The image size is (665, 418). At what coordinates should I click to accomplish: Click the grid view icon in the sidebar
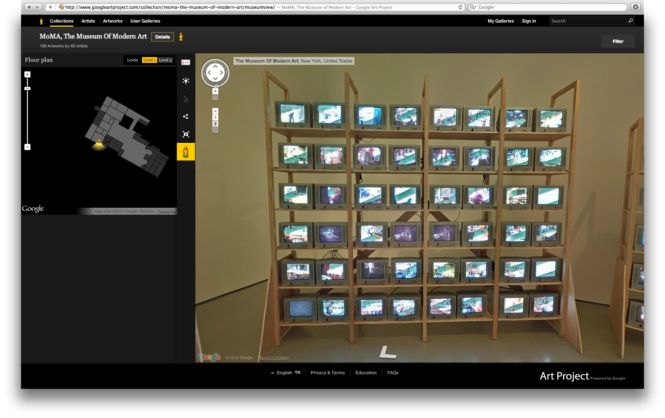(x=186, y=98)
